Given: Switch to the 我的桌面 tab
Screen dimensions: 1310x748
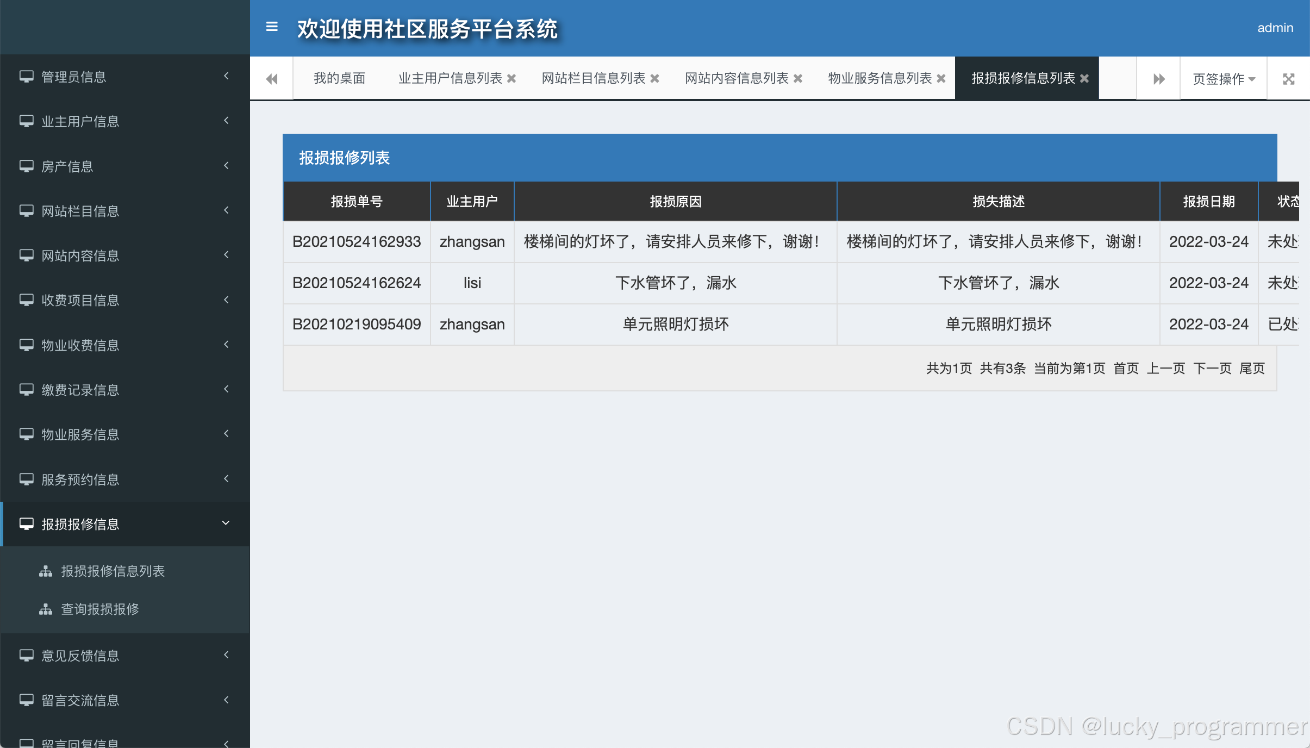Looking at the screenshot, I should (339, 78).
